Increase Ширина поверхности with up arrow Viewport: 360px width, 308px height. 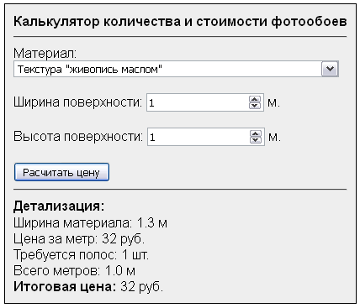255,99
